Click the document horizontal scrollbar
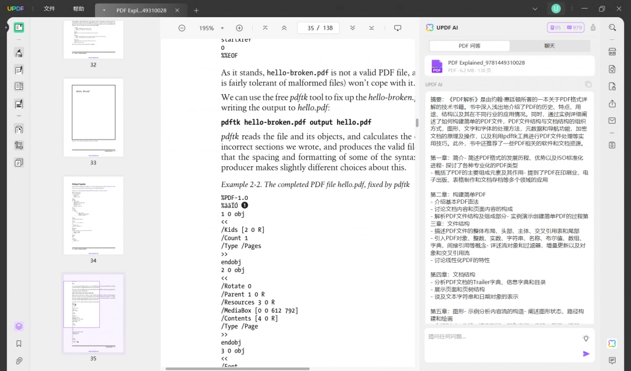This screenshot has height=371, width=631. (x=237, y=369)
